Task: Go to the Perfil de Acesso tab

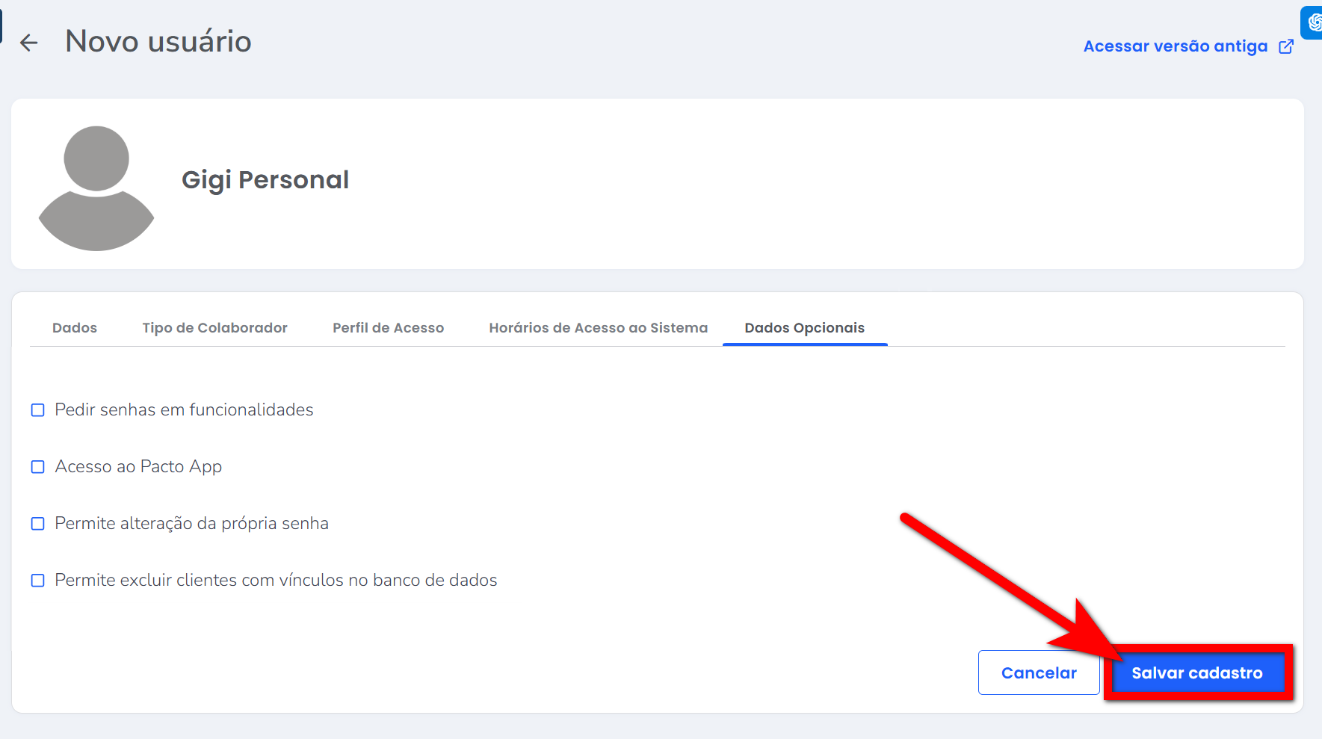Action: coord(388,328)
